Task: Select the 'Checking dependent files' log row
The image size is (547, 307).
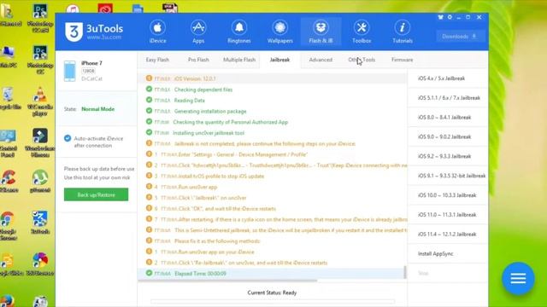Action: point(271,90)
